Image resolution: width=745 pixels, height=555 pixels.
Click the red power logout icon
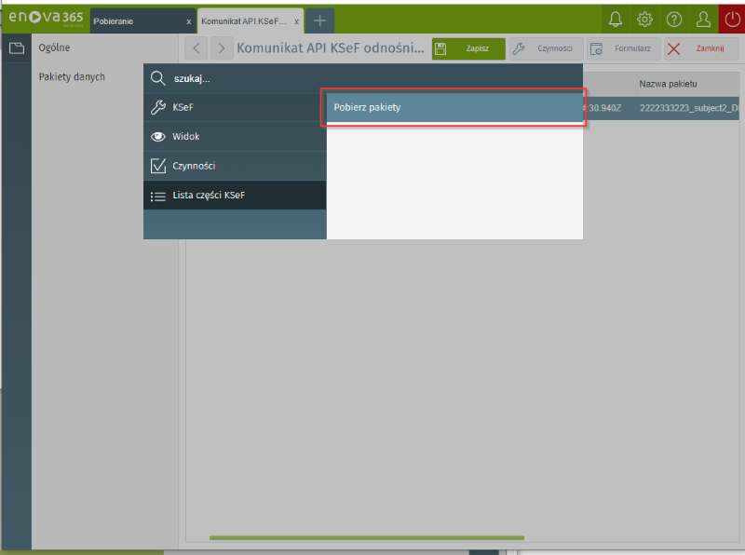[x=732, y=20]
